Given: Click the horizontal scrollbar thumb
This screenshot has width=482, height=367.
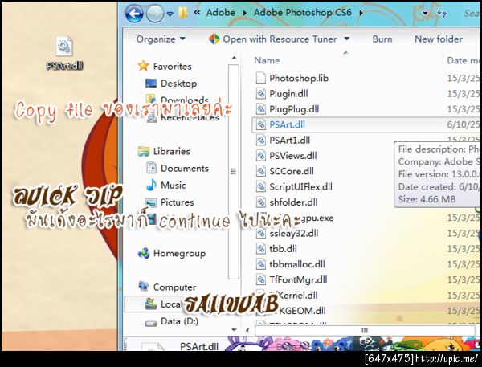Looking at the screenshot, I should (365, 331).
